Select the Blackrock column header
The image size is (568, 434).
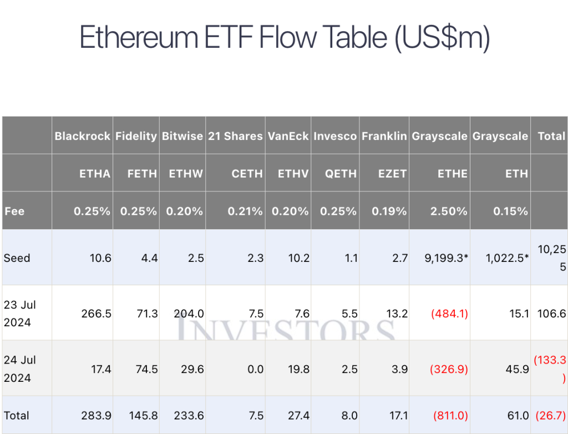click(82, 136)
